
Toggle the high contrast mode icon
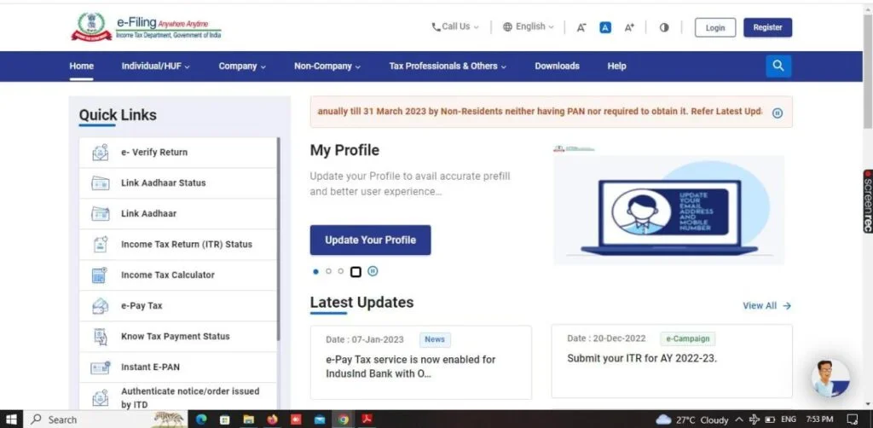[x=664, y=27]
